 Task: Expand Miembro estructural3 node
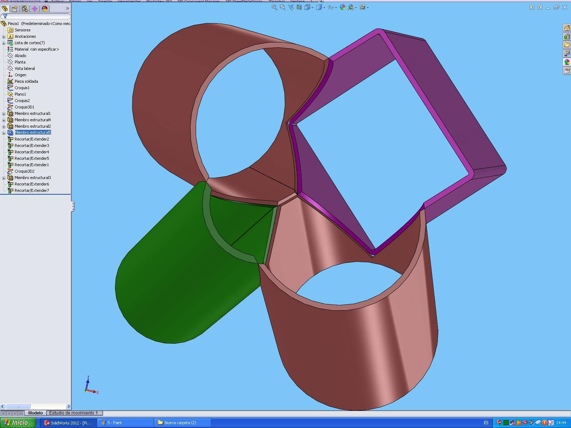click(4, 178)
